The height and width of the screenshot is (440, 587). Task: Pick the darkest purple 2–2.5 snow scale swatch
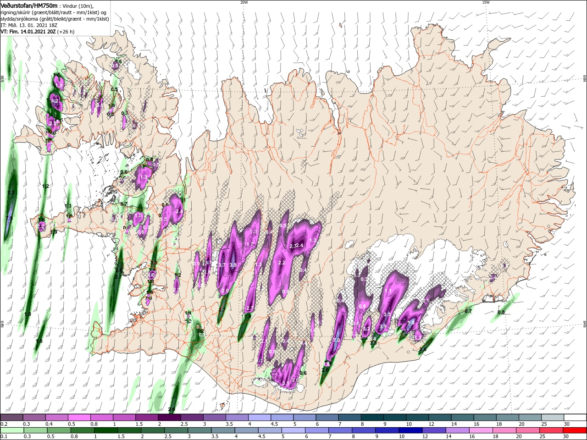[169, 418]
